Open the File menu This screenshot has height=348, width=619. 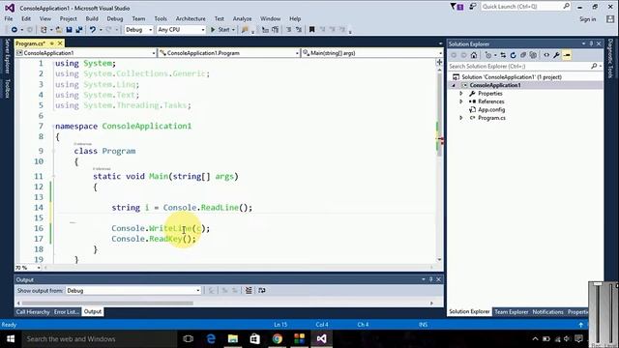9,18
